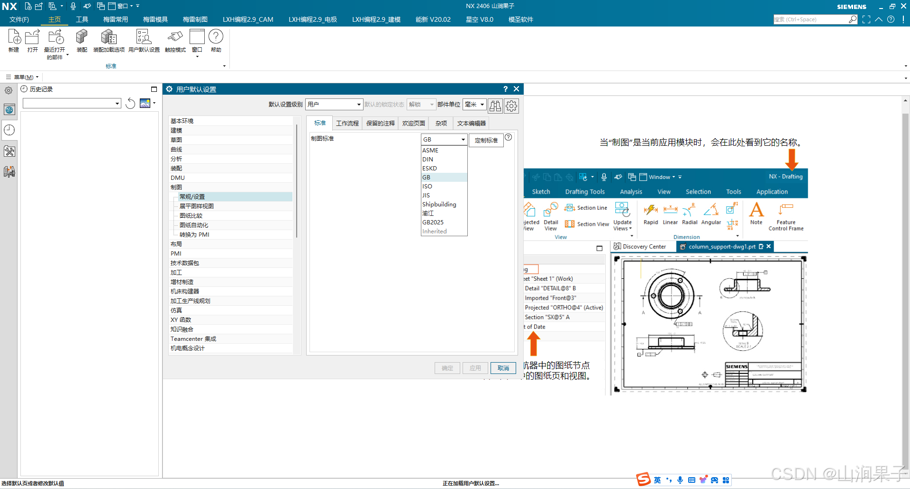Click the full screen toggle icon
Image resolution: width=910 pixels, height=489 pixels.
(866, 19)
